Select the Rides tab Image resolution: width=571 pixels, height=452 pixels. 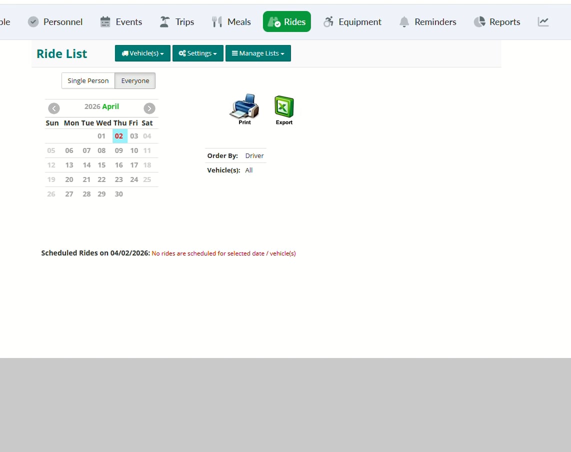287,22
